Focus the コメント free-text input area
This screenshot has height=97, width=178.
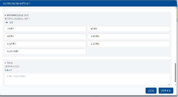[87, 79]
